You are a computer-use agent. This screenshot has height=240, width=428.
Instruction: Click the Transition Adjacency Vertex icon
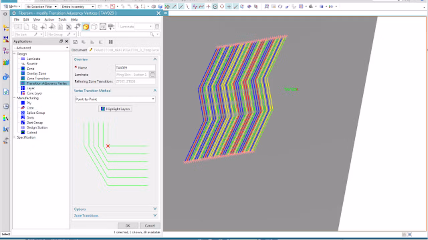23,83
